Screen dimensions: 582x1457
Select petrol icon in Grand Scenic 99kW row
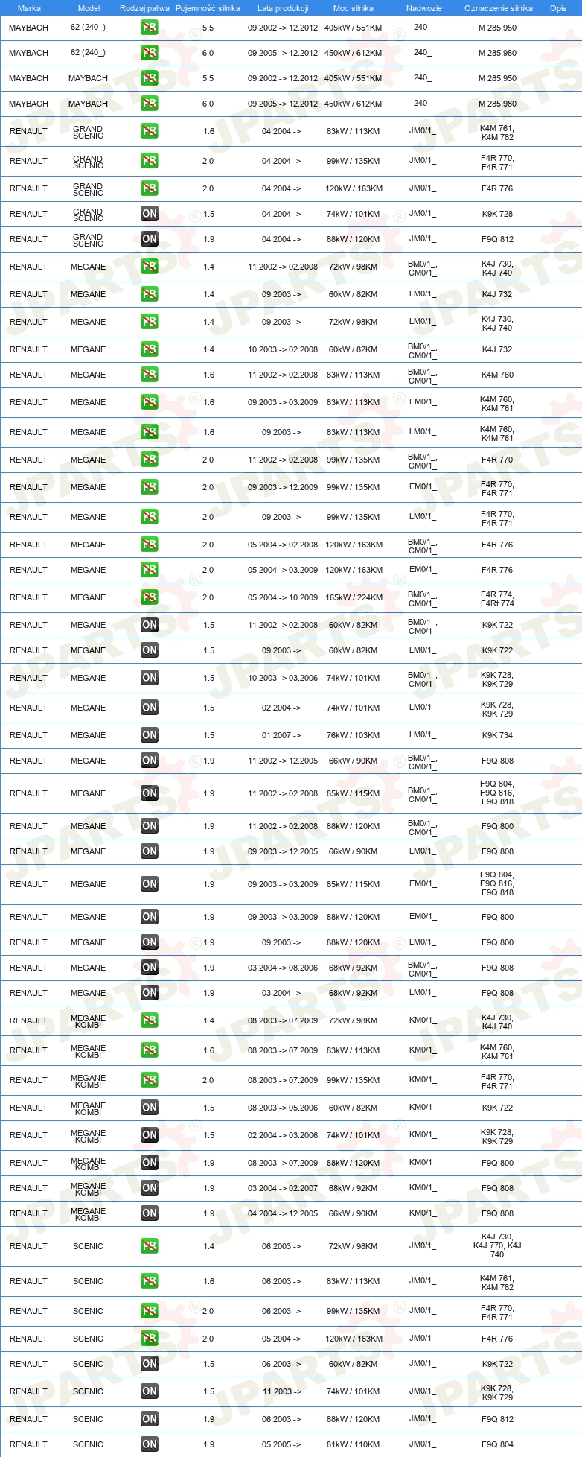(x=150, y=161)
